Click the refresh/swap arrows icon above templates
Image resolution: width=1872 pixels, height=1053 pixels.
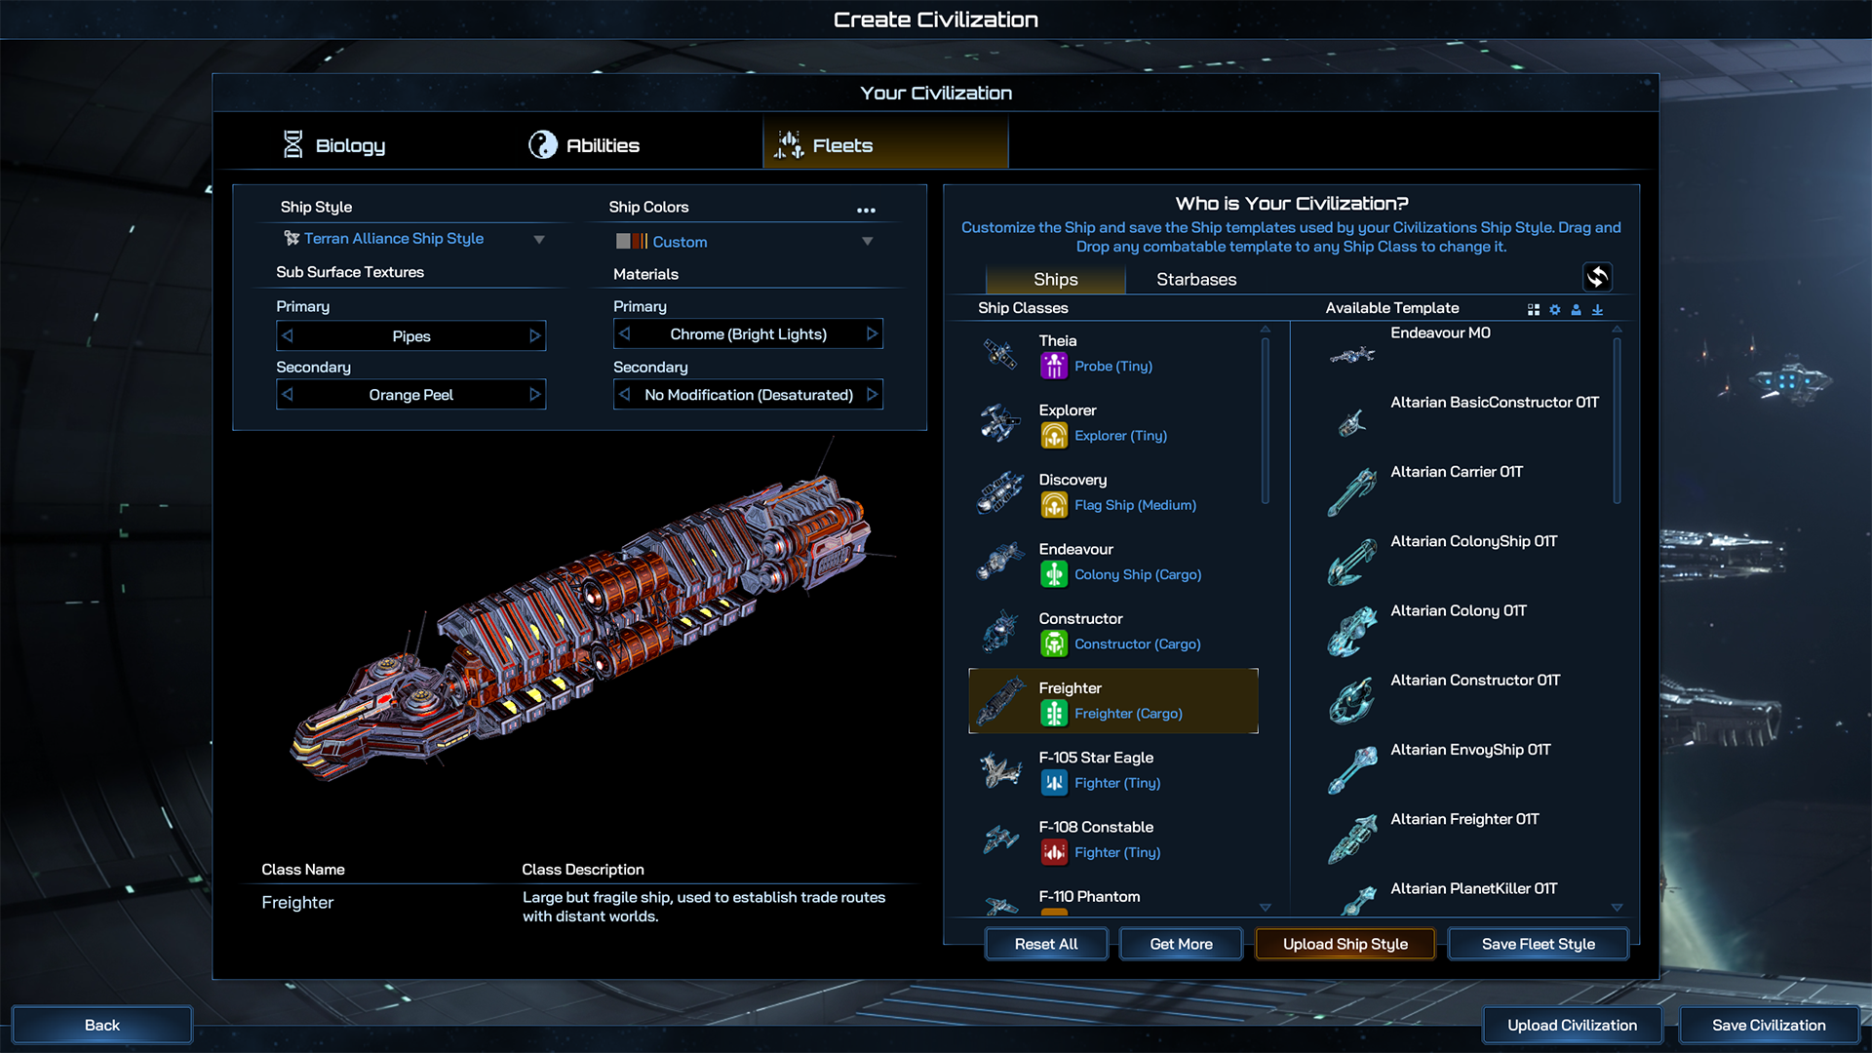[1597, 278]
